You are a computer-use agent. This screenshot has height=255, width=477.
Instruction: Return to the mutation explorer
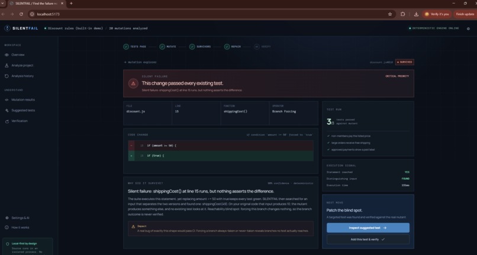[x=140, y=62]
